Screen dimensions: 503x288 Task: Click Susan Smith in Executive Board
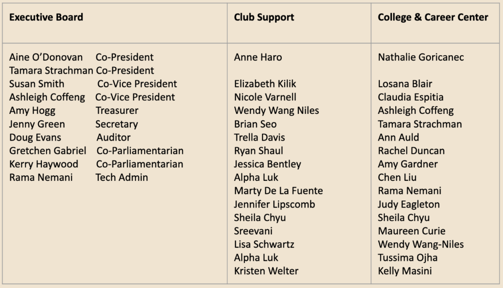coord(37,84)
